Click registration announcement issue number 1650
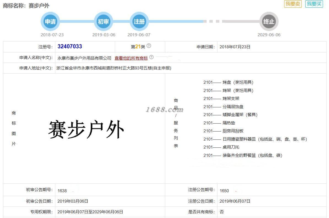 tap(224, 191)
